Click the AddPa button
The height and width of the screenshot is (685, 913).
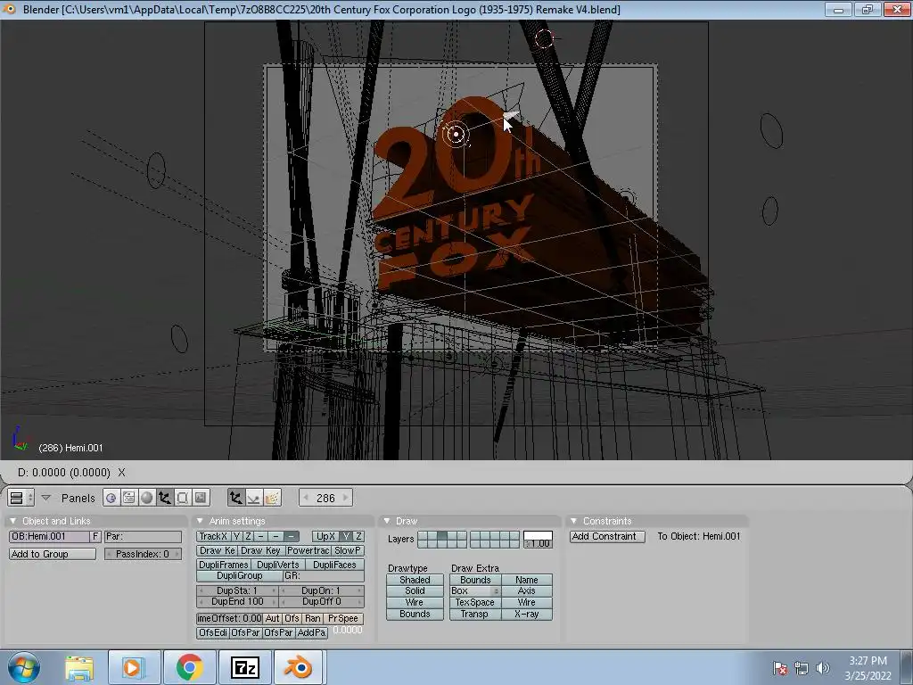pos(311,632)
